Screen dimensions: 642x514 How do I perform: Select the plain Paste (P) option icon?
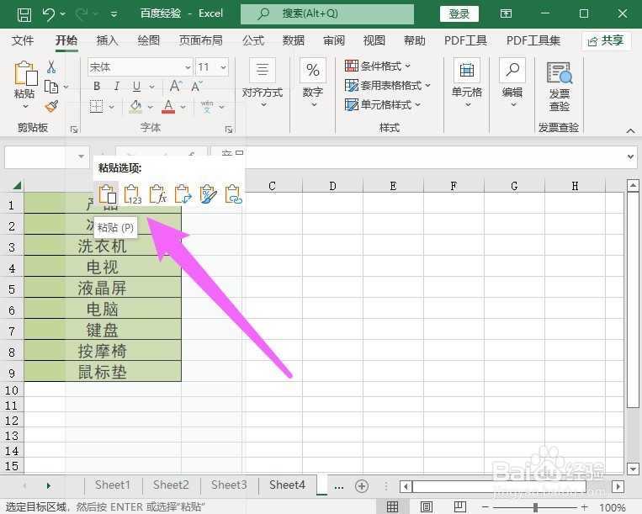pyautogui.click(x=107, y=194)
